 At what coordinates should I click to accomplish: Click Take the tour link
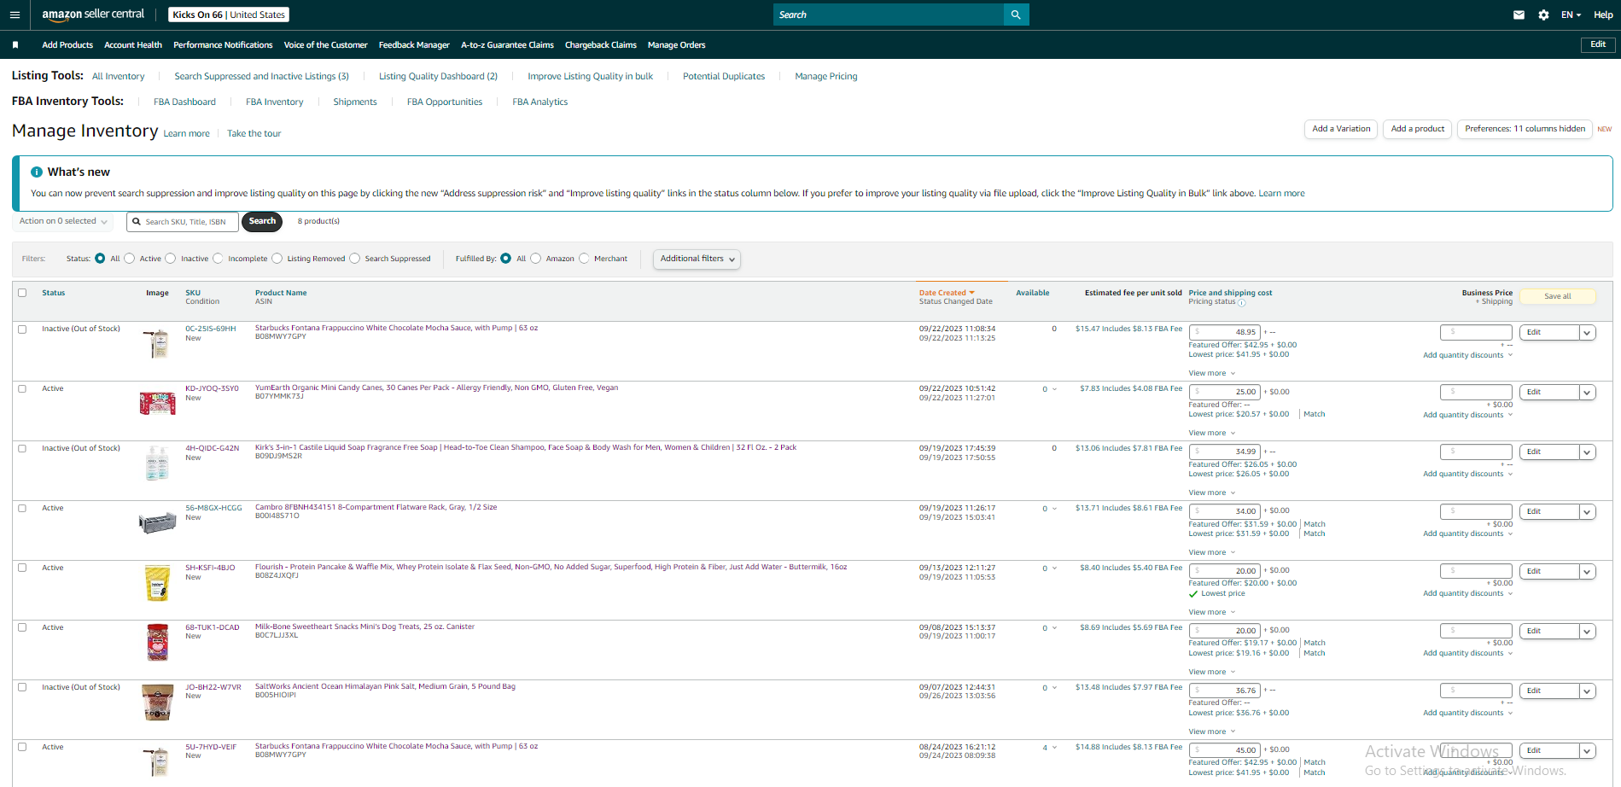coord(254,134)
